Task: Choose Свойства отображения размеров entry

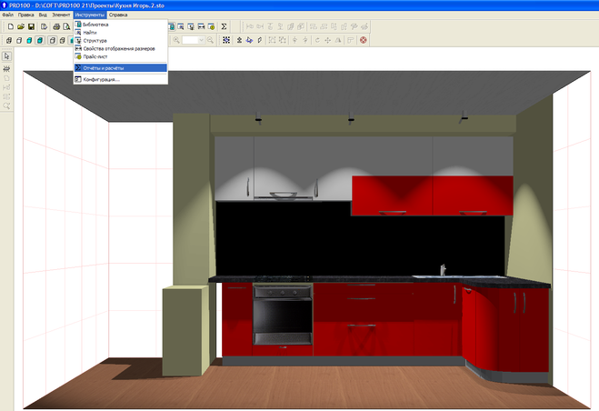Action: (x=121, y=48)
